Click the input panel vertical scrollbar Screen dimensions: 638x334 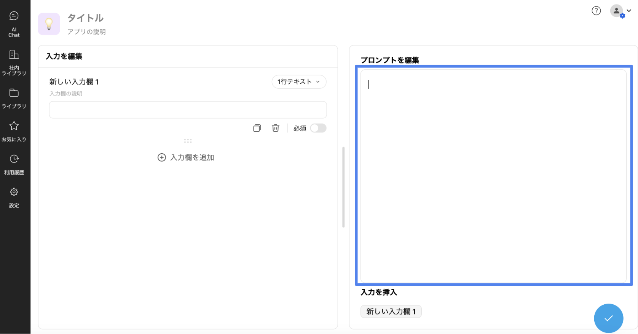click(343, 187)
